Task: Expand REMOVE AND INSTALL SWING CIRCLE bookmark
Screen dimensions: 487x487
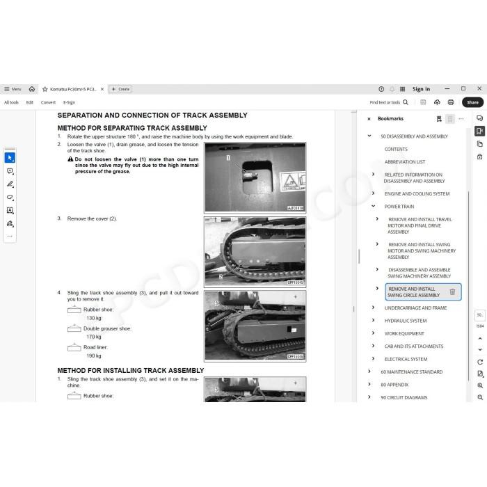Action: point(377,288)
